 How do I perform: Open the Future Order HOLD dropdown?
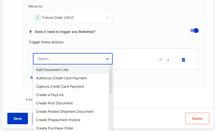70,17
